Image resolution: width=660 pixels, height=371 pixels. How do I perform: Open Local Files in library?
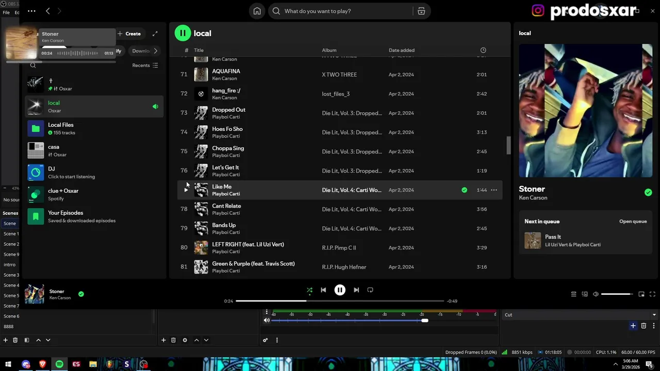[94, 128]
